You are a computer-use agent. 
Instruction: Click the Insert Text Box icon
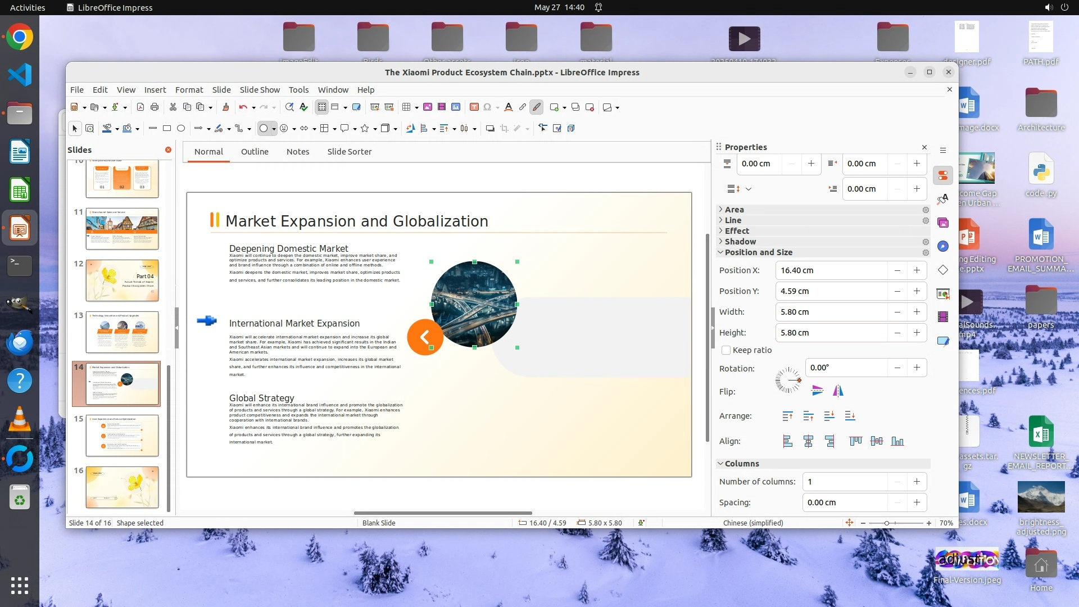[x=474, y=107]
